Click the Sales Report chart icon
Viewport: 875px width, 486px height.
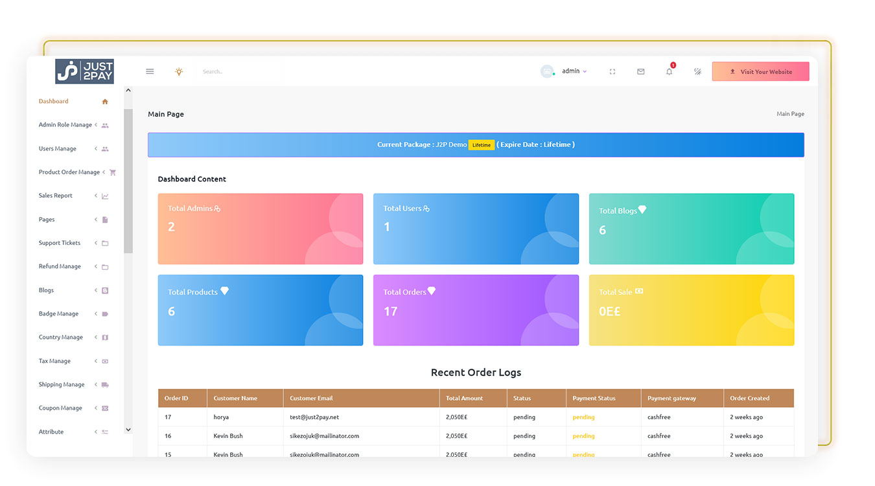104,196
